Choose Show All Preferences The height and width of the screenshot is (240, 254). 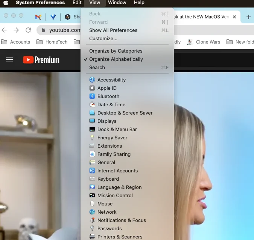pyautogui.click(x=127, y=30)
